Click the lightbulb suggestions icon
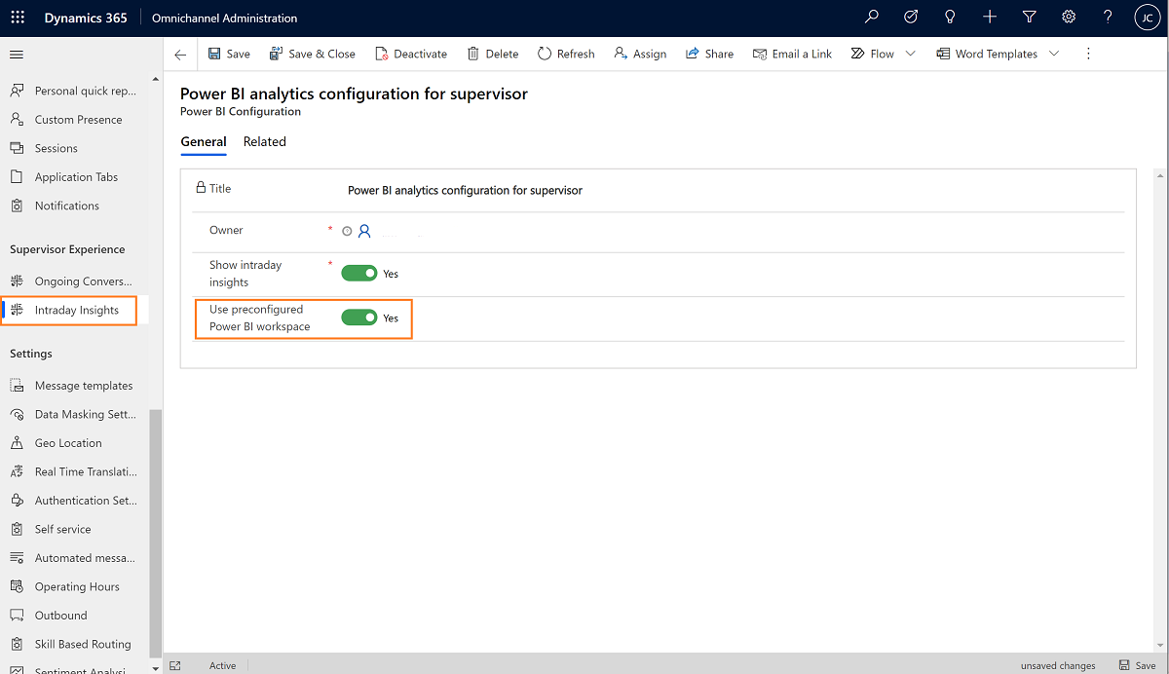Viewport: 1169px width, 674px height. click(950, 17)
